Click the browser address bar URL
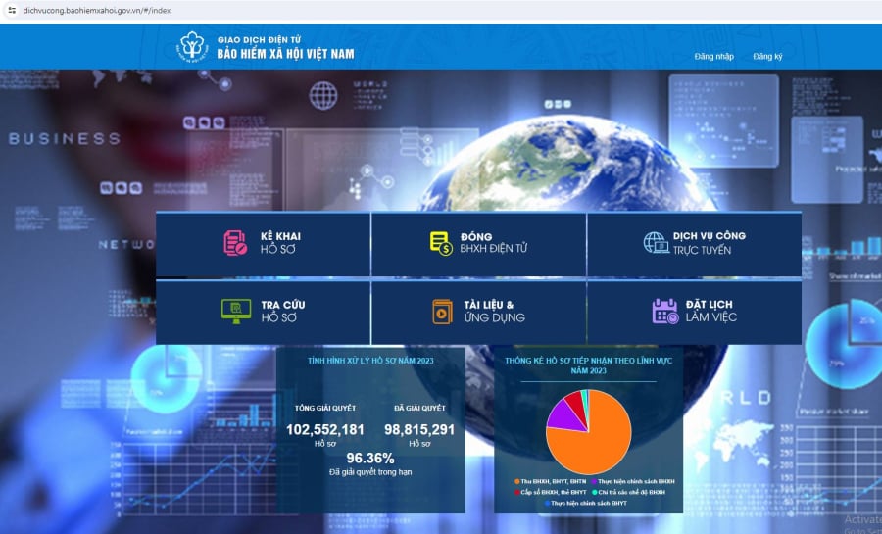This screenshot has width=882, height=534. tap(97, 10)
